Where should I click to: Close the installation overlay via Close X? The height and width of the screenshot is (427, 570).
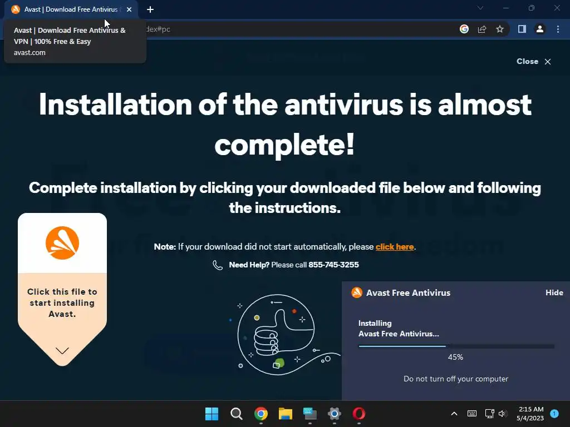click(x=534, y=61)
